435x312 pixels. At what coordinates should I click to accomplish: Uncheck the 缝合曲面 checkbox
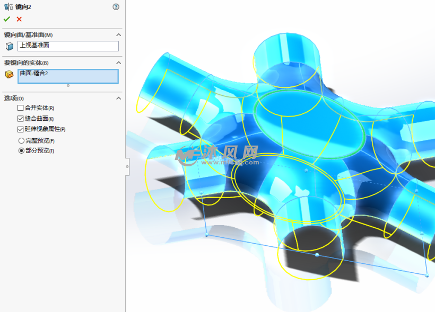coord(20,119)
